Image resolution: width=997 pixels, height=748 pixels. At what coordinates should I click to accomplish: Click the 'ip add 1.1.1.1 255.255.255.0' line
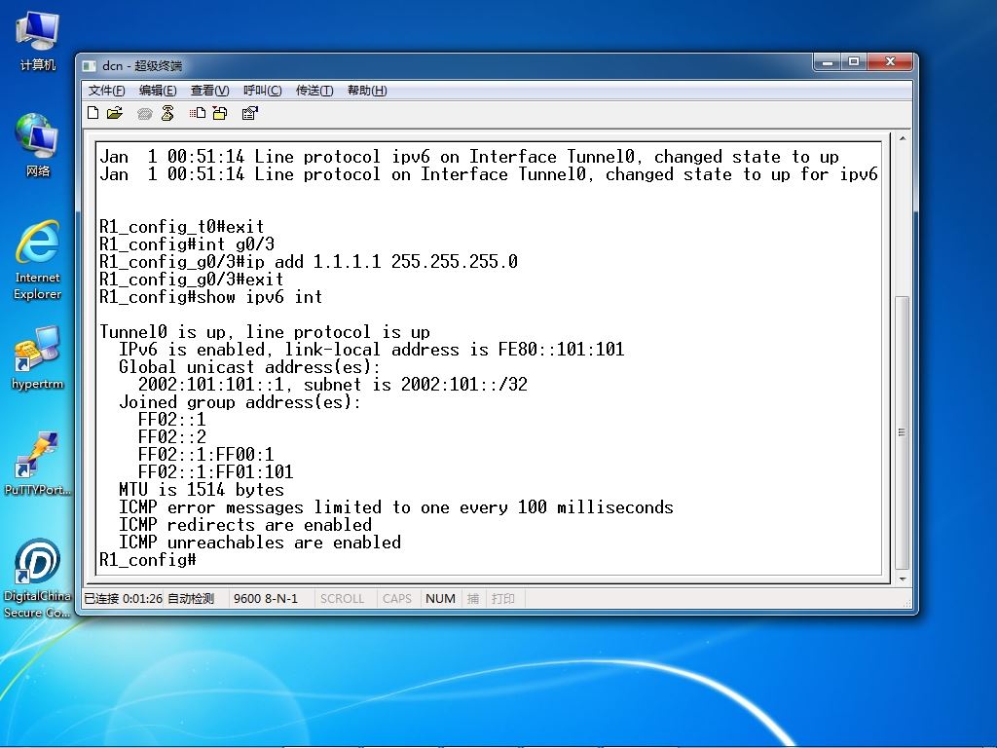tap(309, 262)
